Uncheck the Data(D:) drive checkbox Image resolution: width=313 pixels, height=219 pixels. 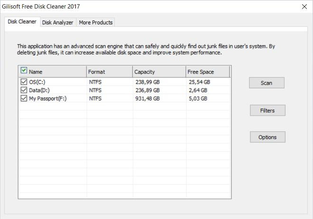tap(24, 90)
